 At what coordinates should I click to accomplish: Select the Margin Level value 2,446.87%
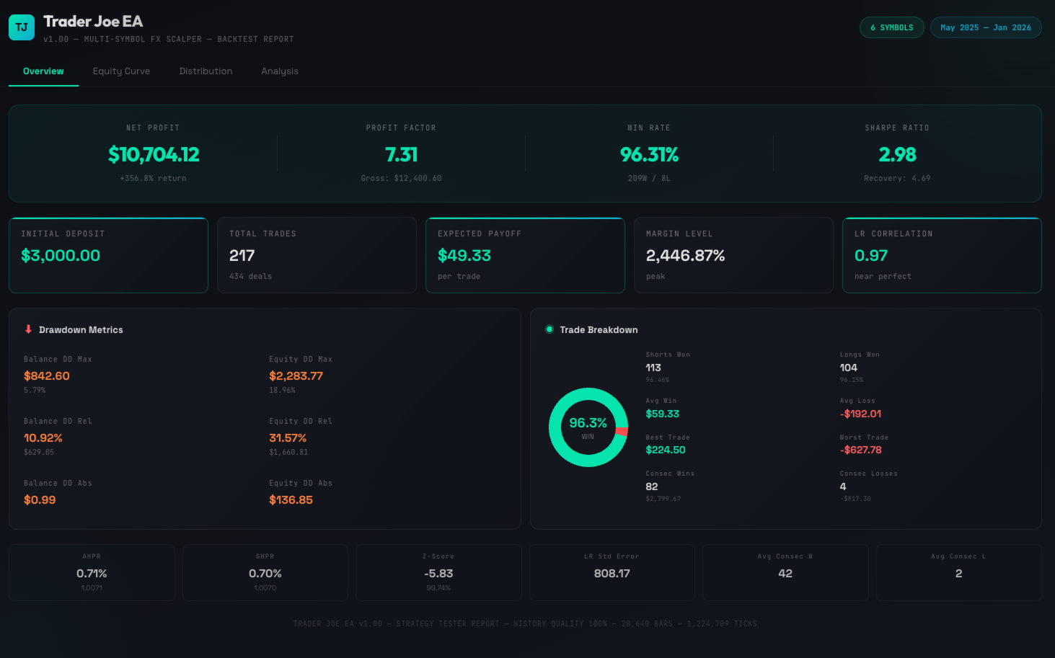pos(685,255)
